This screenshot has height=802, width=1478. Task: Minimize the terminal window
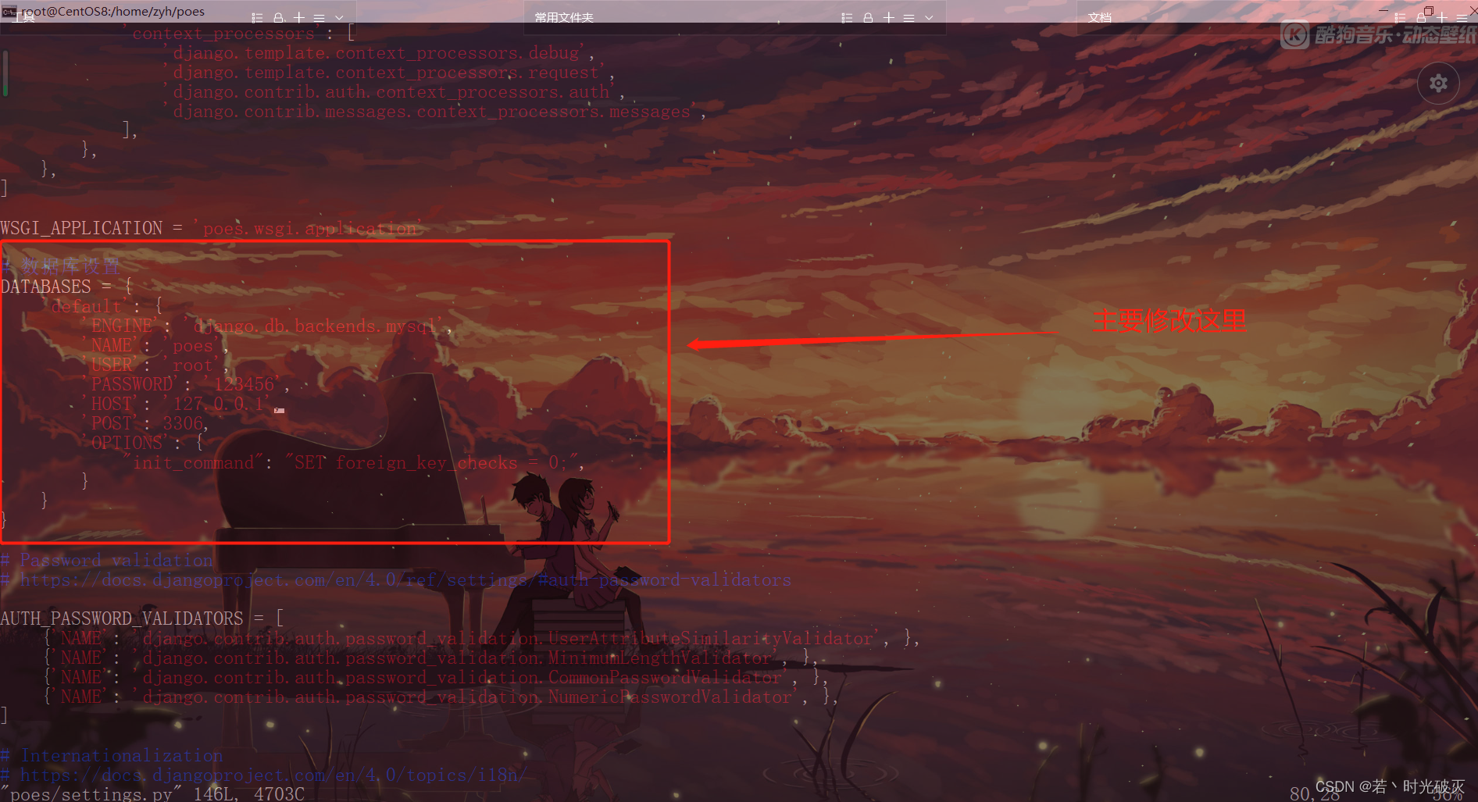tap(1384, 10)
